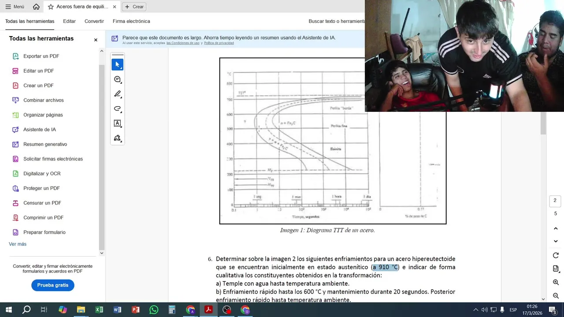Launch Asistente de IA tool

coord(39,129)
